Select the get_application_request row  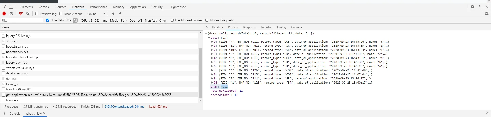point(99,95)
